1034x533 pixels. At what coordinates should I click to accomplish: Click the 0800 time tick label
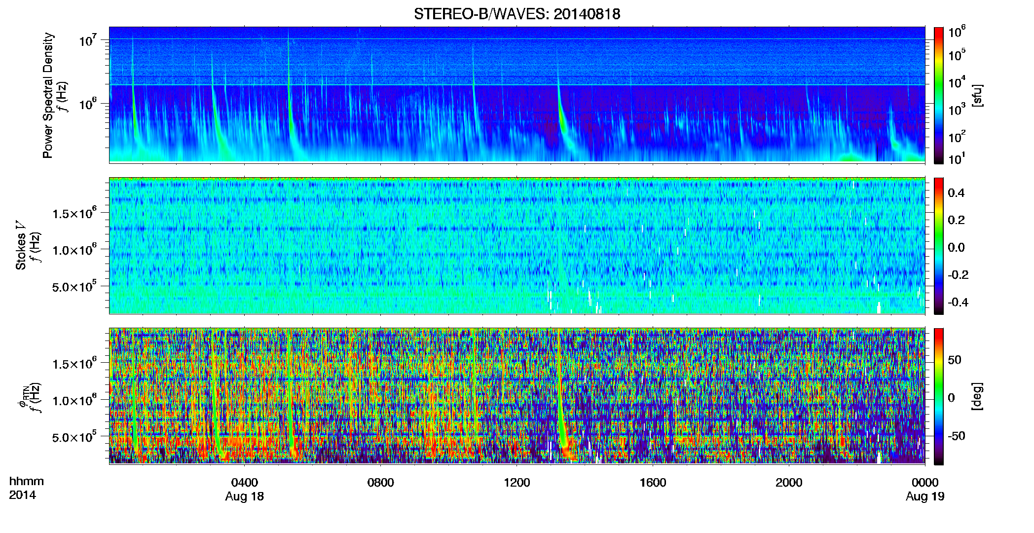click(x=381, y=483)
